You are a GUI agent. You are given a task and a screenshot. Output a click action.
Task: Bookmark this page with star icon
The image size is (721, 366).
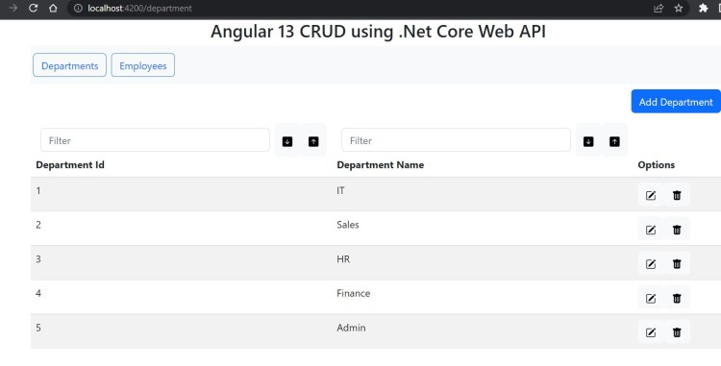679,8
